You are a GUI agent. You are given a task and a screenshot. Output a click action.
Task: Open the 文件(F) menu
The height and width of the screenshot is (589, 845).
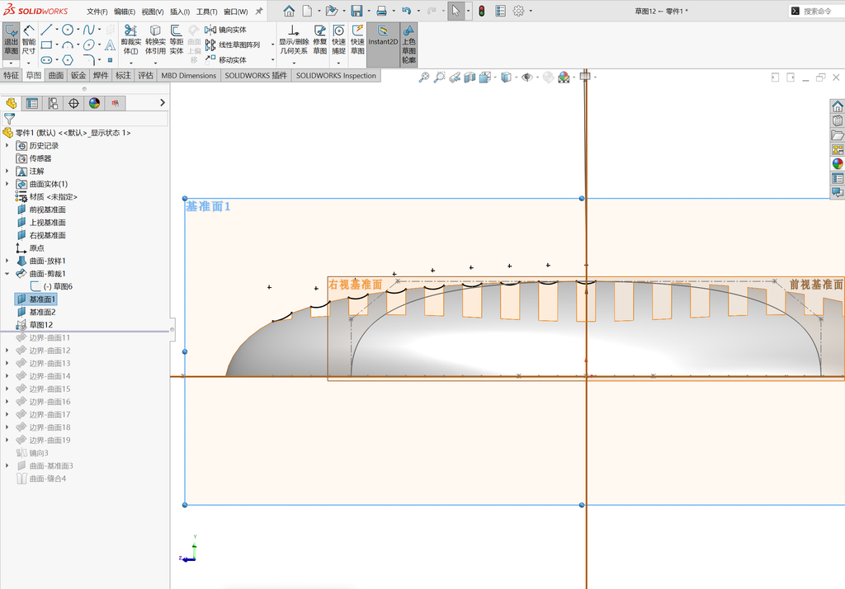pyautogui.click(x=97, y=12)
